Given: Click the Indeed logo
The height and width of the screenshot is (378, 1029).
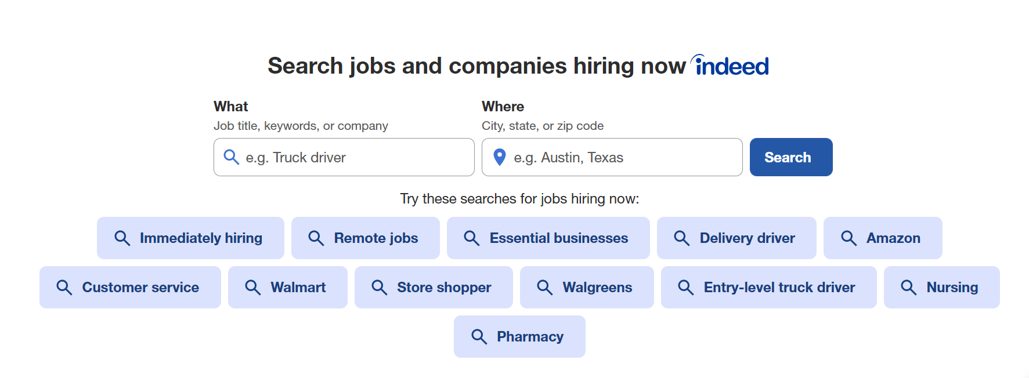Looking at the screenshot, I should [x=730, y=65].
